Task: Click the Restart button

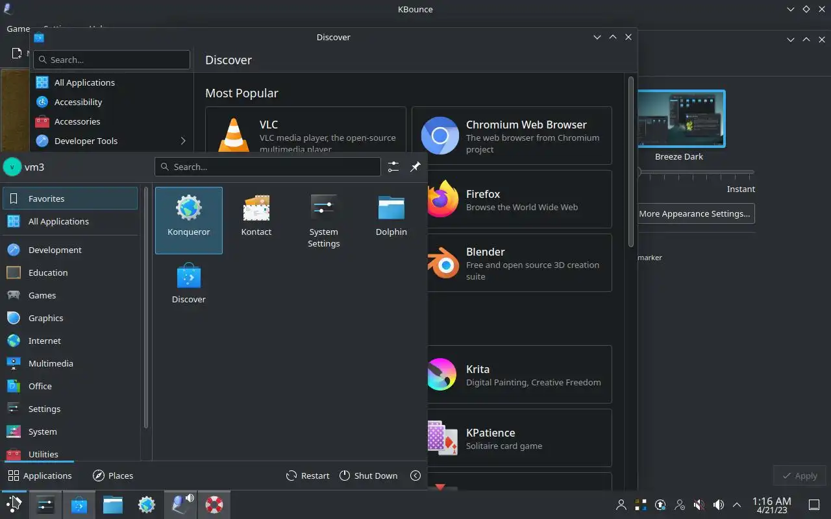Action: [x=308, y=476]
